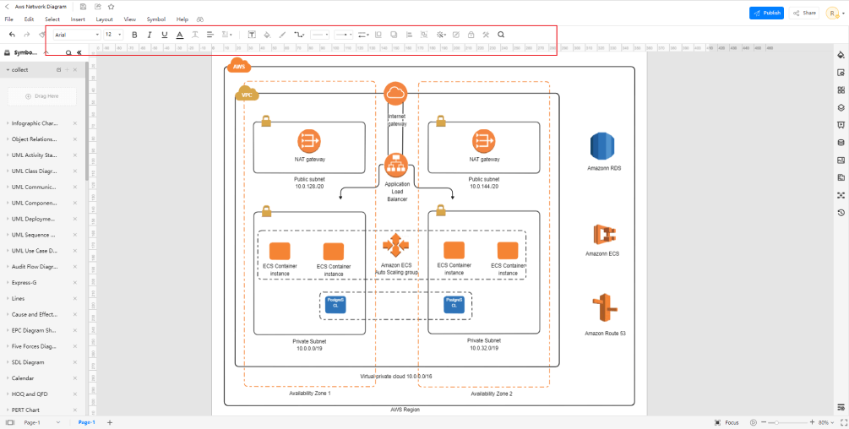Open the shape fill color bucket

tap(267, 35)
